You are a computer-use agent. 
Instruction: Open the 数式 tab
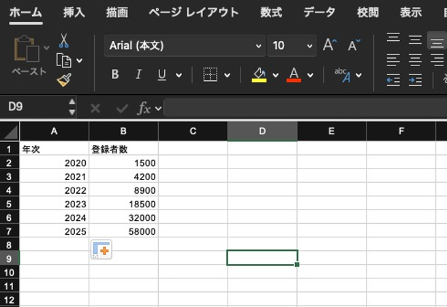[271, 12]
